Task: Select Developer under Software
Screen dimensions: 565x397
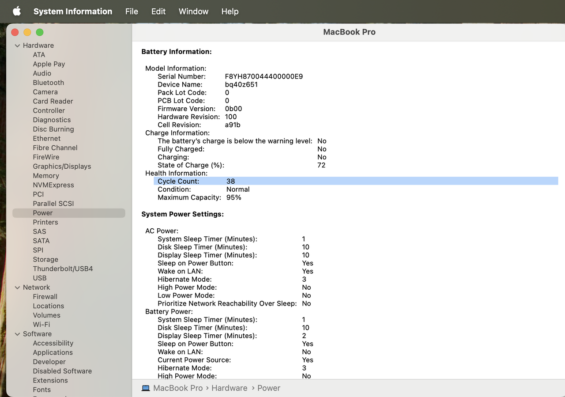Action: pyautogui.click(x=49, y=362)
